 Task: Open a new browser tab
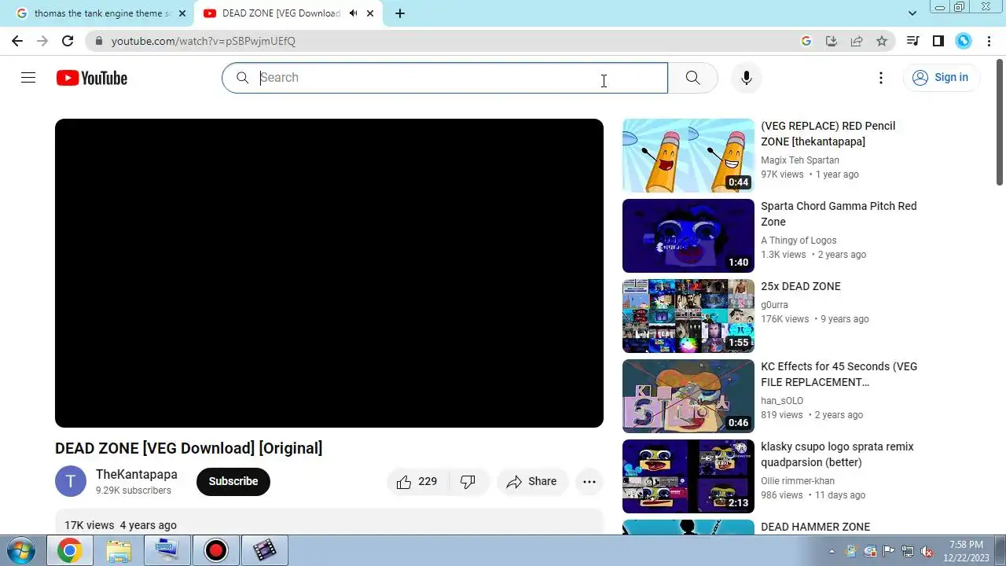coord(400,13)
